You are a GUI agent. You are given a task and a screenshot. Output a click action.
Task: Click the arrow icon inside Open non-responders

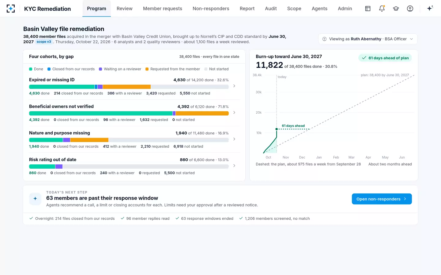[405, 199]
